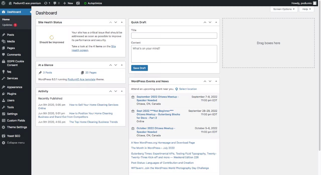Click the WordPress logo in admin bar
Image resolution: width=321 pixels, height=175 pixels.
point(4,3)
